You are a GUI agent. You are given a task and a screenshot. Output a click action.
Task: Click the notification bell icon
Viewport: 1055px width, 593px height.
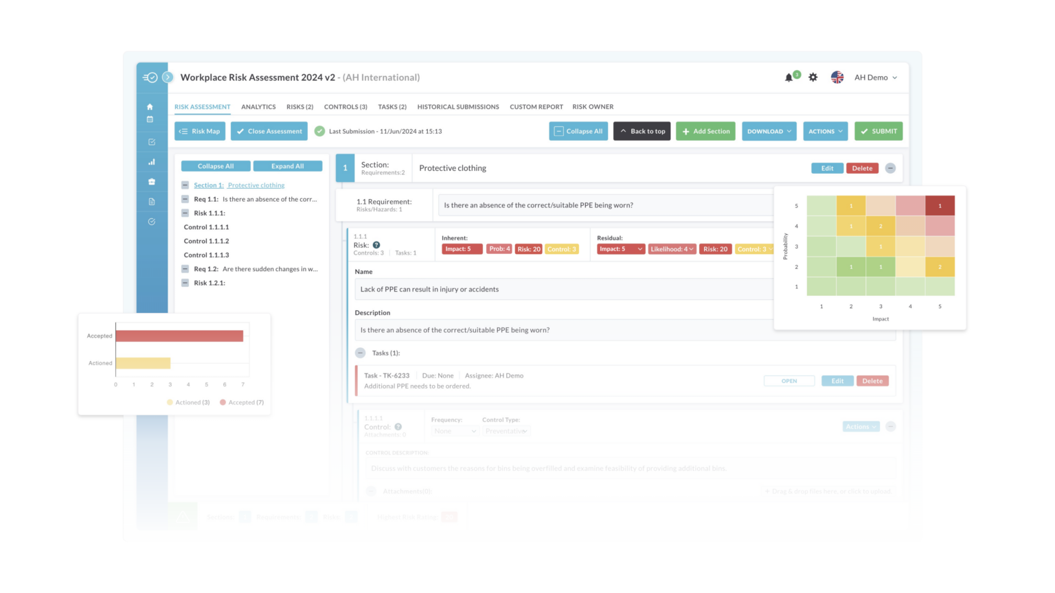pyautogui.click(x=789, y=78)
